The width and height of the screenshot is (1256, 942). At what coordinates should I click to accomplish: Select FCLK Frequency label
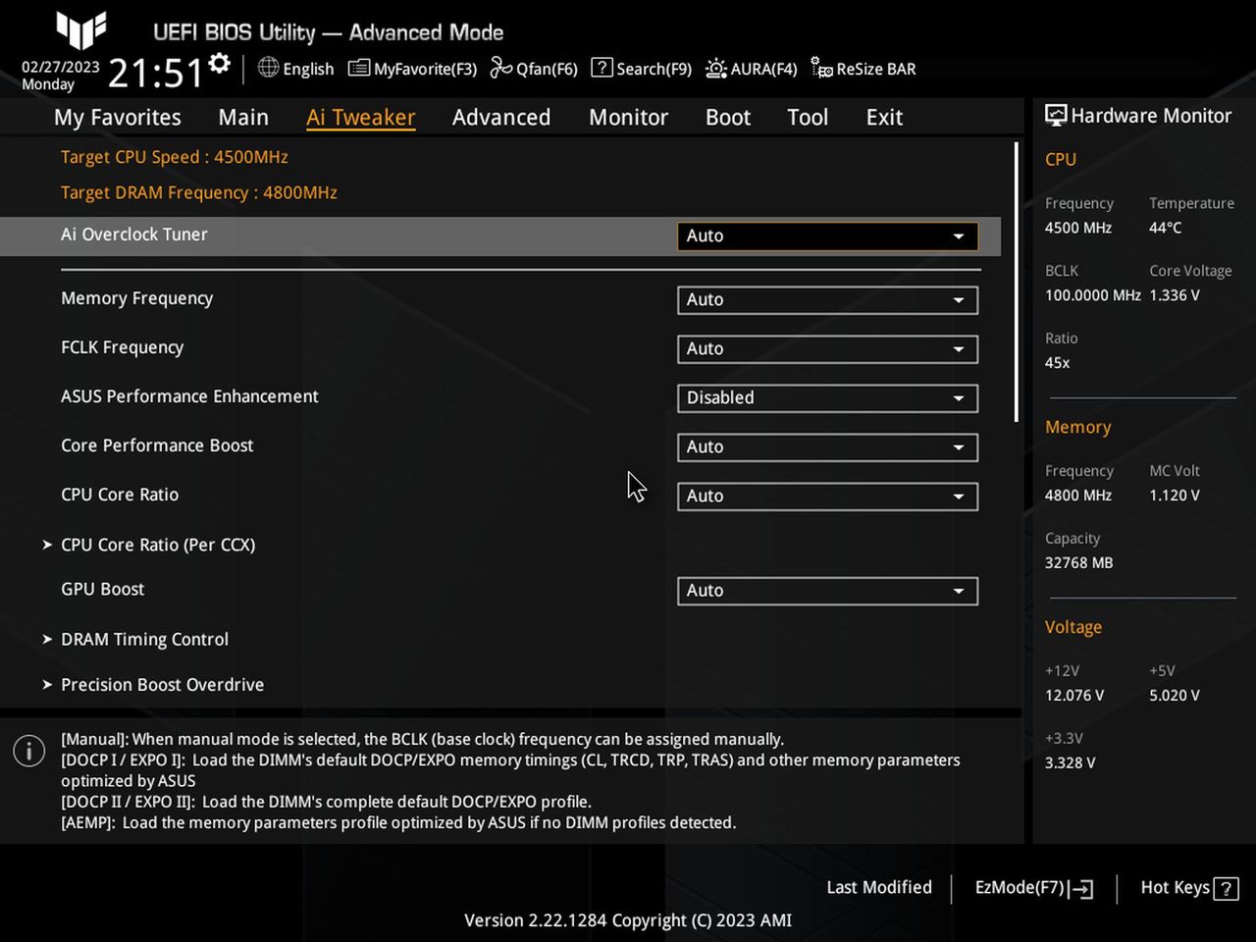point(123,347)
